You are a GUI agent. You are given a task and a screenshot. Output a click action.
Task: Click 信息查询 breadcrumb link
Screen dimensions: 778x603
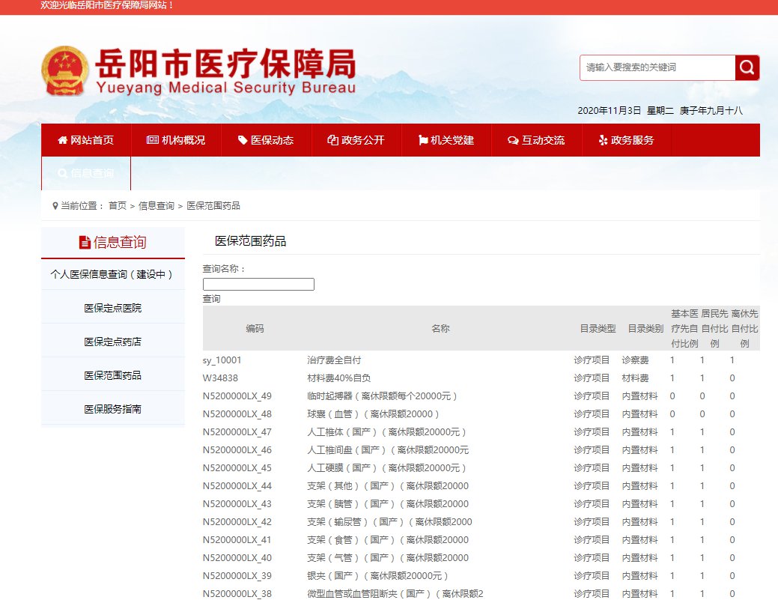pyautogui.click(x=156, y=206)
